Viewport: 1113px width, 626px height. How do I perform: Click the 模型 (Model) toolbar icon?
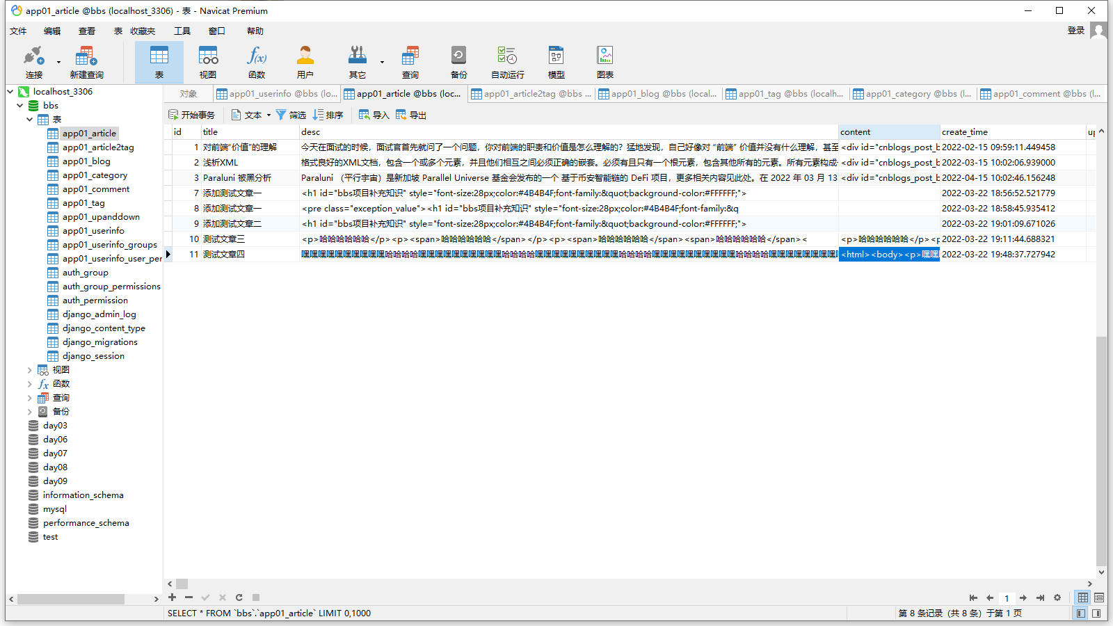tap(556, 62)
